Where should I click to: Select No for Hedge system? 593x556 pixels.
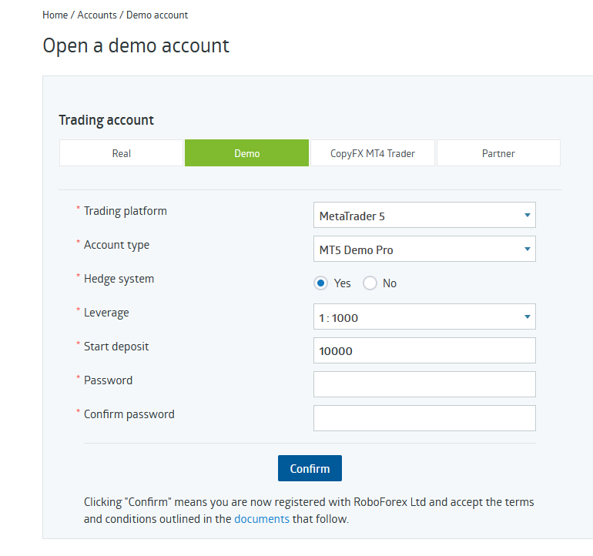(370, 283)
